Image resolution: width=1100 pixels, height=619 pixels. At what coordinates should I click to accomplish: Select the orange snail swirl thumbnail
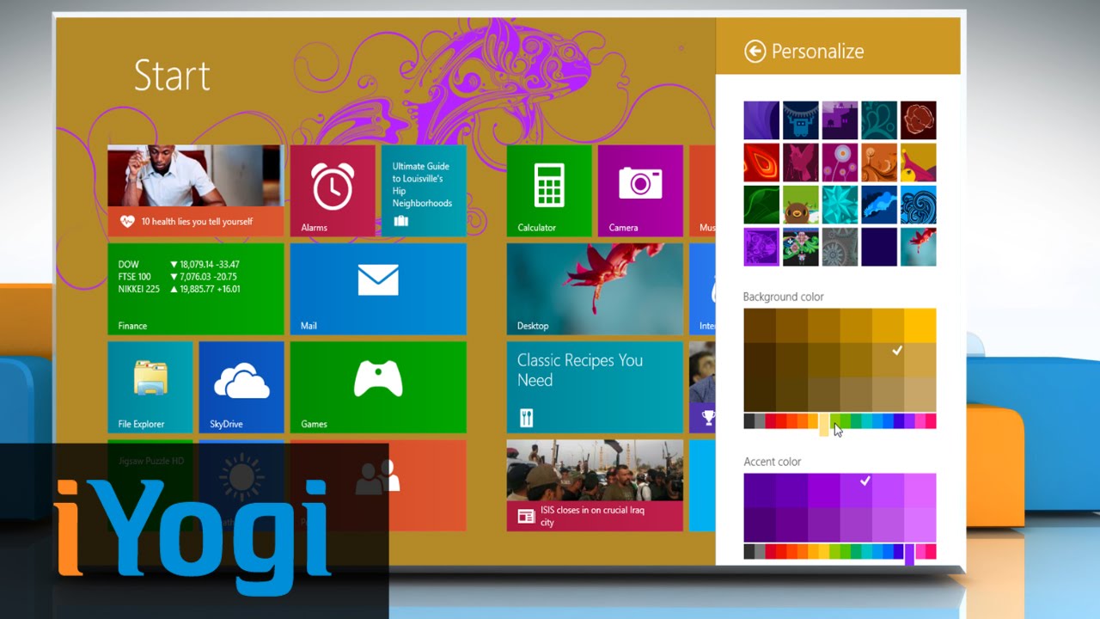click(879, 162)
